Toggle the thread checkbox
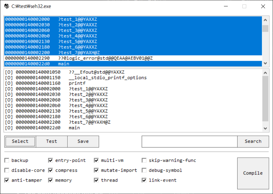273x194 pixels. pos(96,180)
